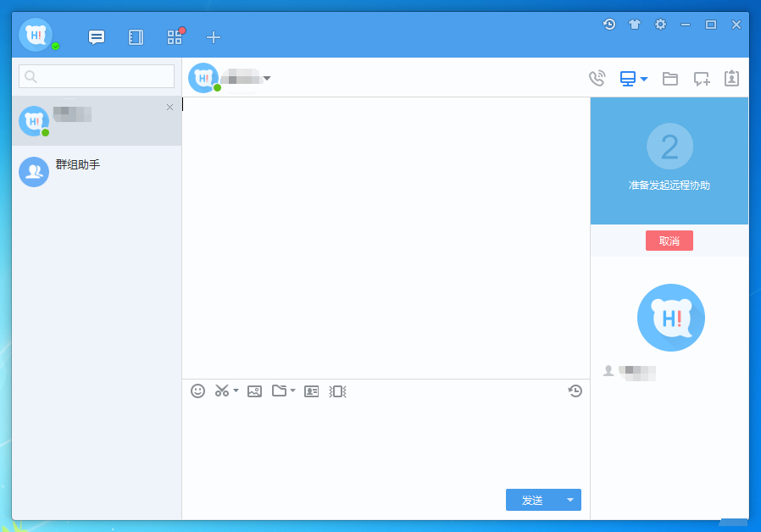Open contact profile card icon
This screenshot has height=532, width=761.
(732, 78)
